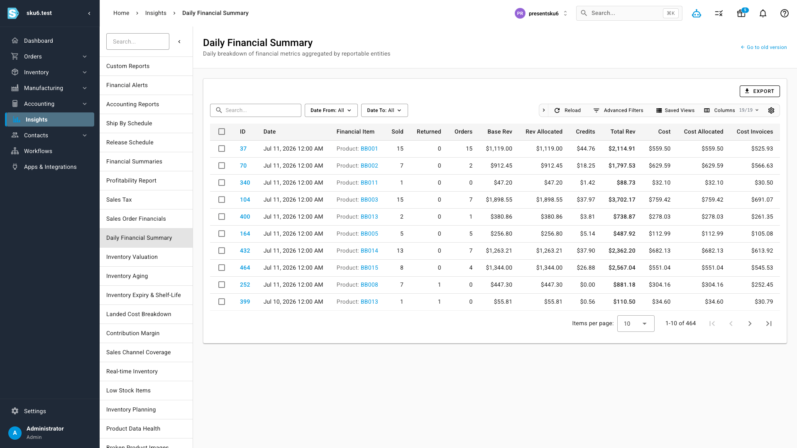Click the Apps & Integrations plug icon
797x448 pixels.
point(15,167)
